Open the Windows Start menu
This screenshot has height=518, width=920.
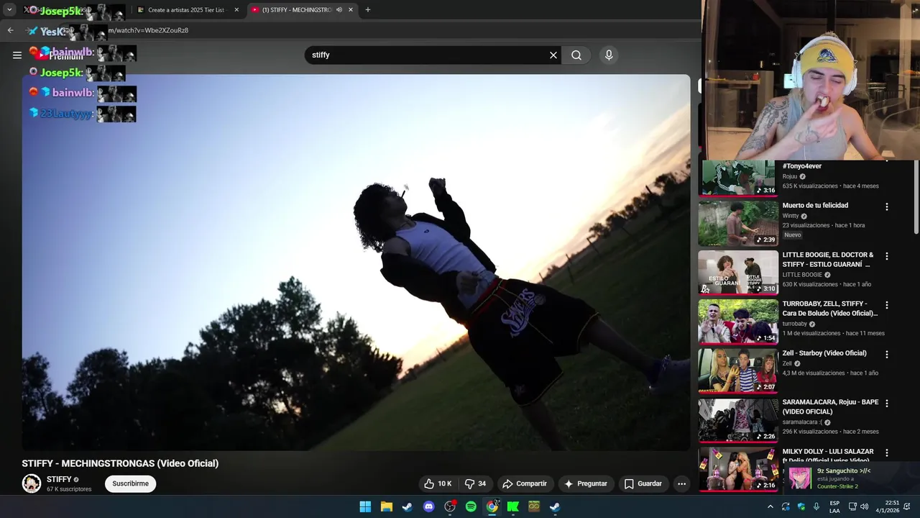coord(365,506)
